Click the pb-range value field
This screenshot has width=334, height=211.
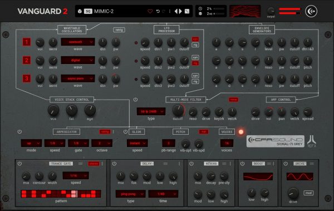pos(169,143)
